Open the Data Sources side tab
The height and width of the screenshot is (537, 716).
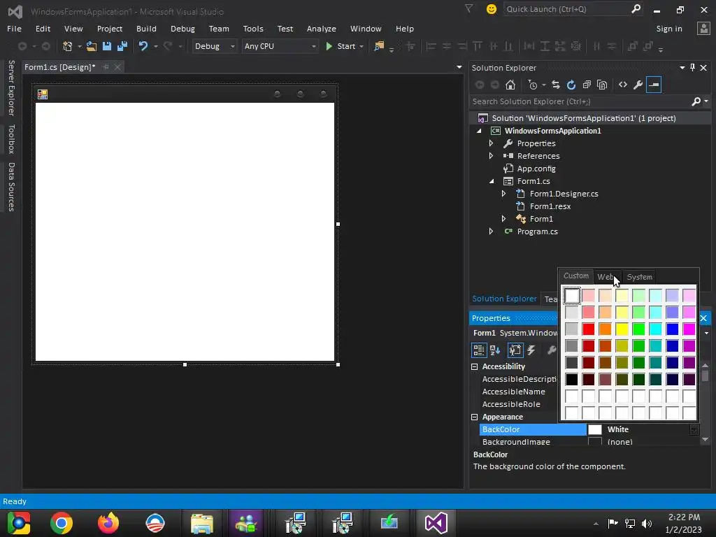(11, 187)
